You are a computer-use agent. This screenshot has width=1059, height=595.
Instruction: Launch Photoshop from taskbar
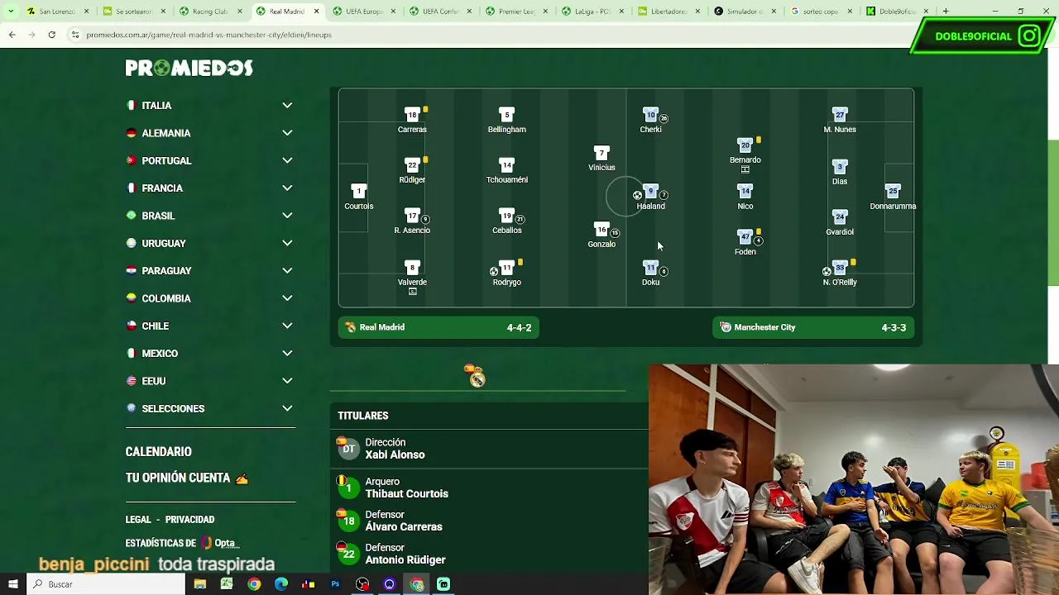point(335,584)
